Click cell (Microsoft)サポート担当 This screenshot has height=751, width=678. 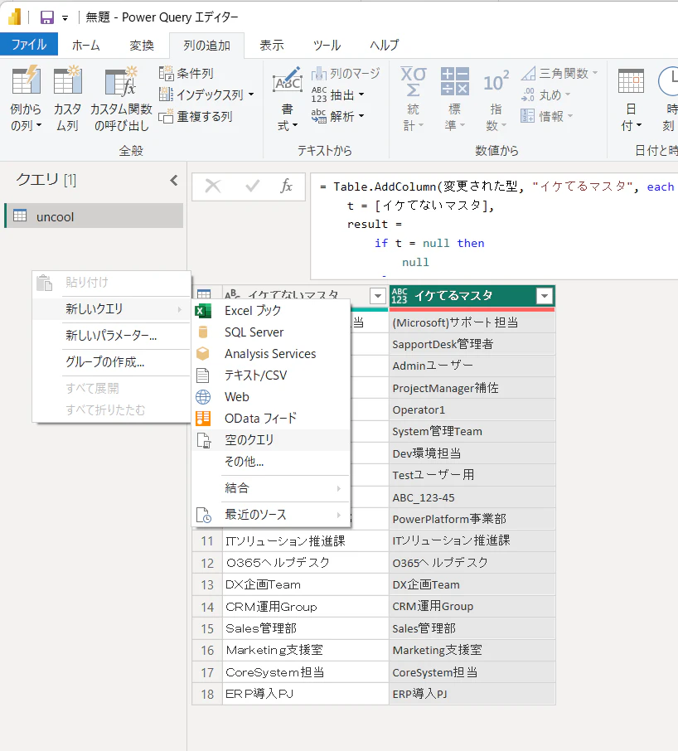pyautogui.click(x=472, y=322)
